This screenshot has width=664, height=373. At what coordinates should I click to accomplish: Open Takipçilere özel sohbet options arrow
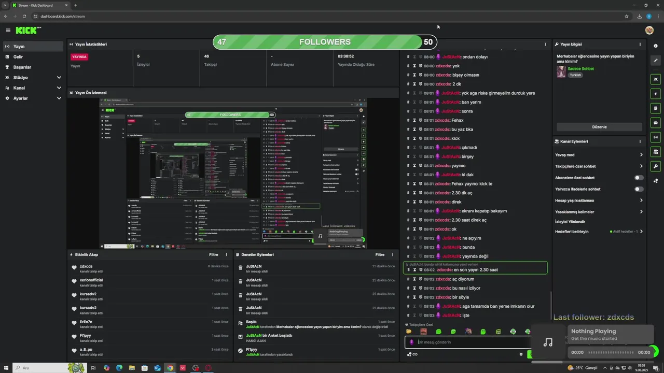(641, 166)
